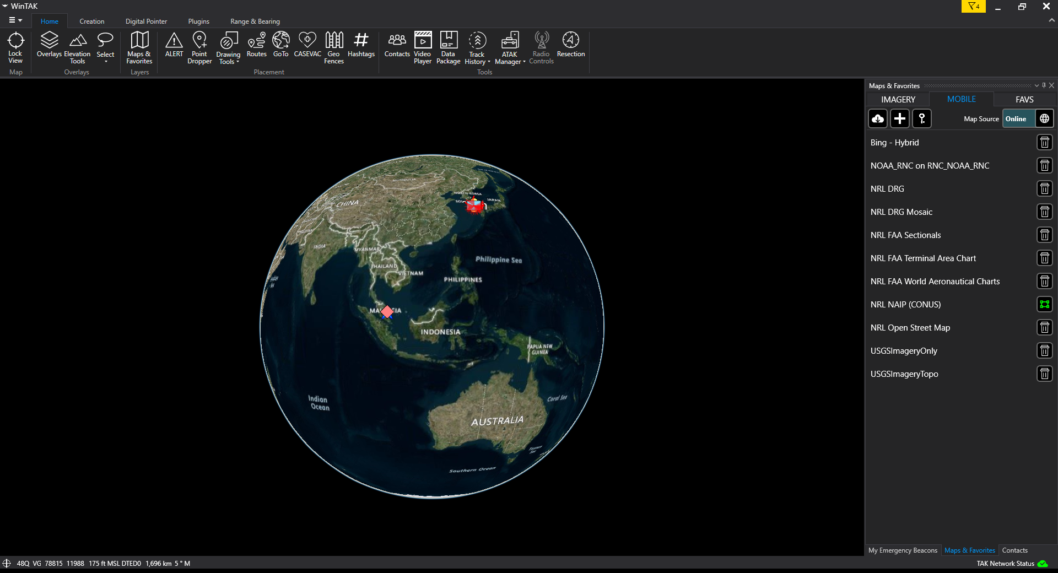Select the Point Dropper tool
Viewport: 1058px width, 573px height.
(x=199, y=48)
